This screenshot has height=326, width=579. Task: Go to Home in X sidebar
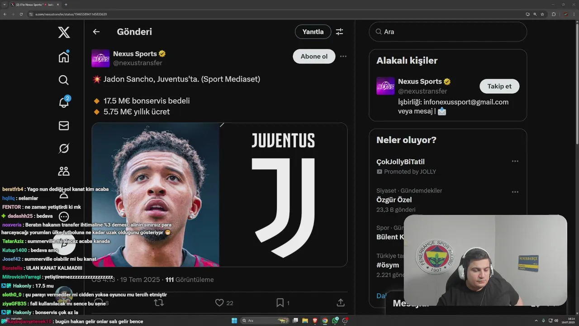coord(64,57)
